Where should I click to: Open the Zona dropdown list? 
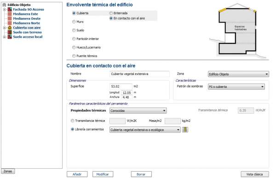(x=238, y=74)
